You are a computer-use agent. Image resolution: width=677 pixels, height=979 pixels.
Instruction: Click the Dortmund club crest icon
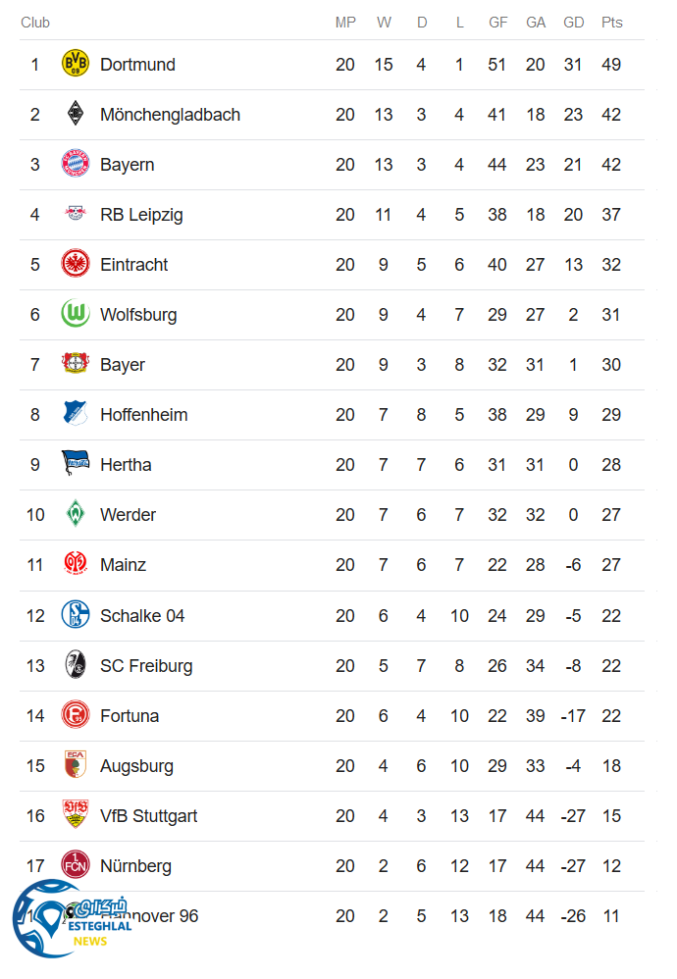[76, 65]
